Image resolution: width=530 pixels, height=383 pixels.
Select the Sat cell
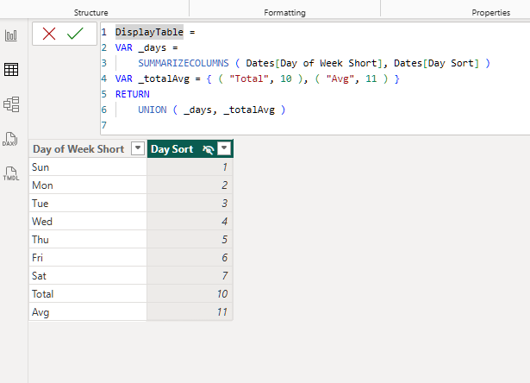coord(88,276)
